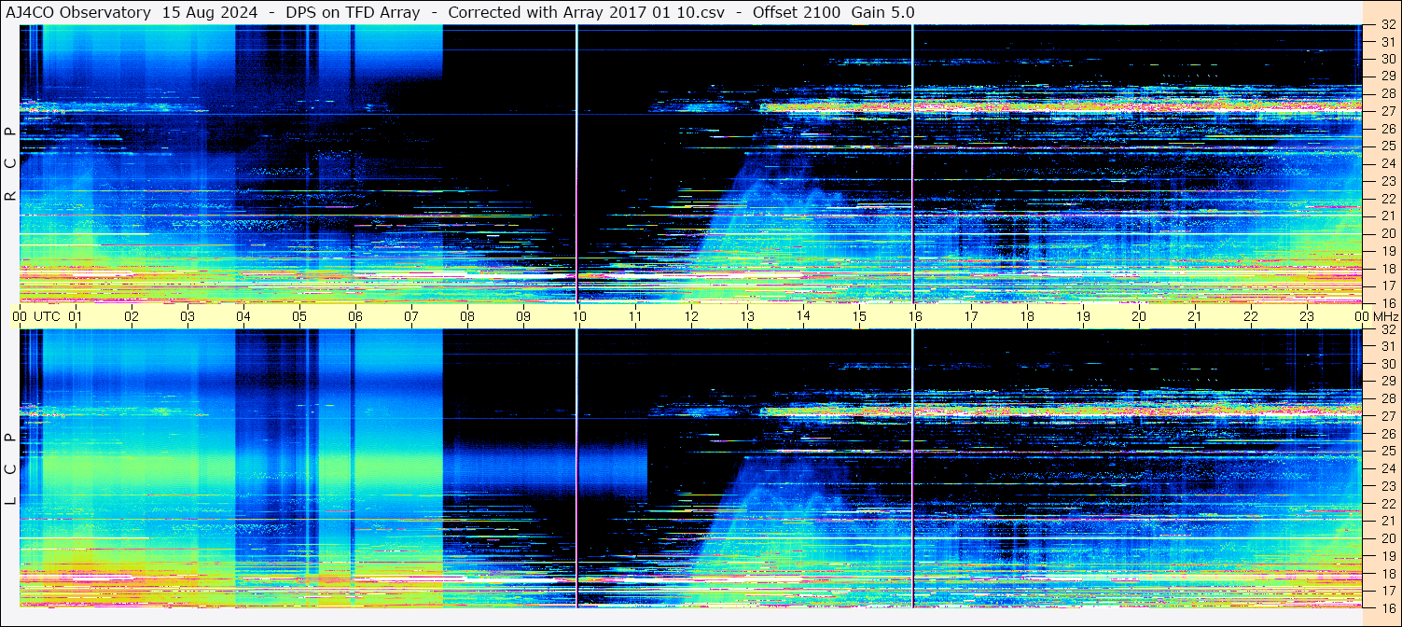Select the 24 MHz label on the LCP frequency scale
Image resolution: width=1402 pixels, height=627 pixels.
coord(1387,468)
